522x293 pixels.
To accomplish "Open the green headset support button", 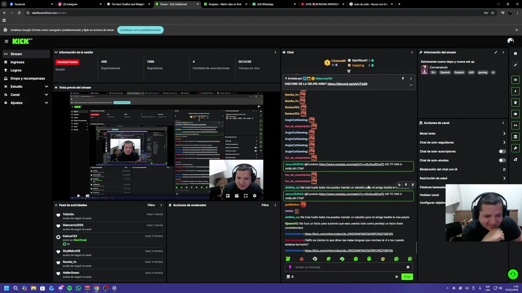I will click(x=513, y=274).
